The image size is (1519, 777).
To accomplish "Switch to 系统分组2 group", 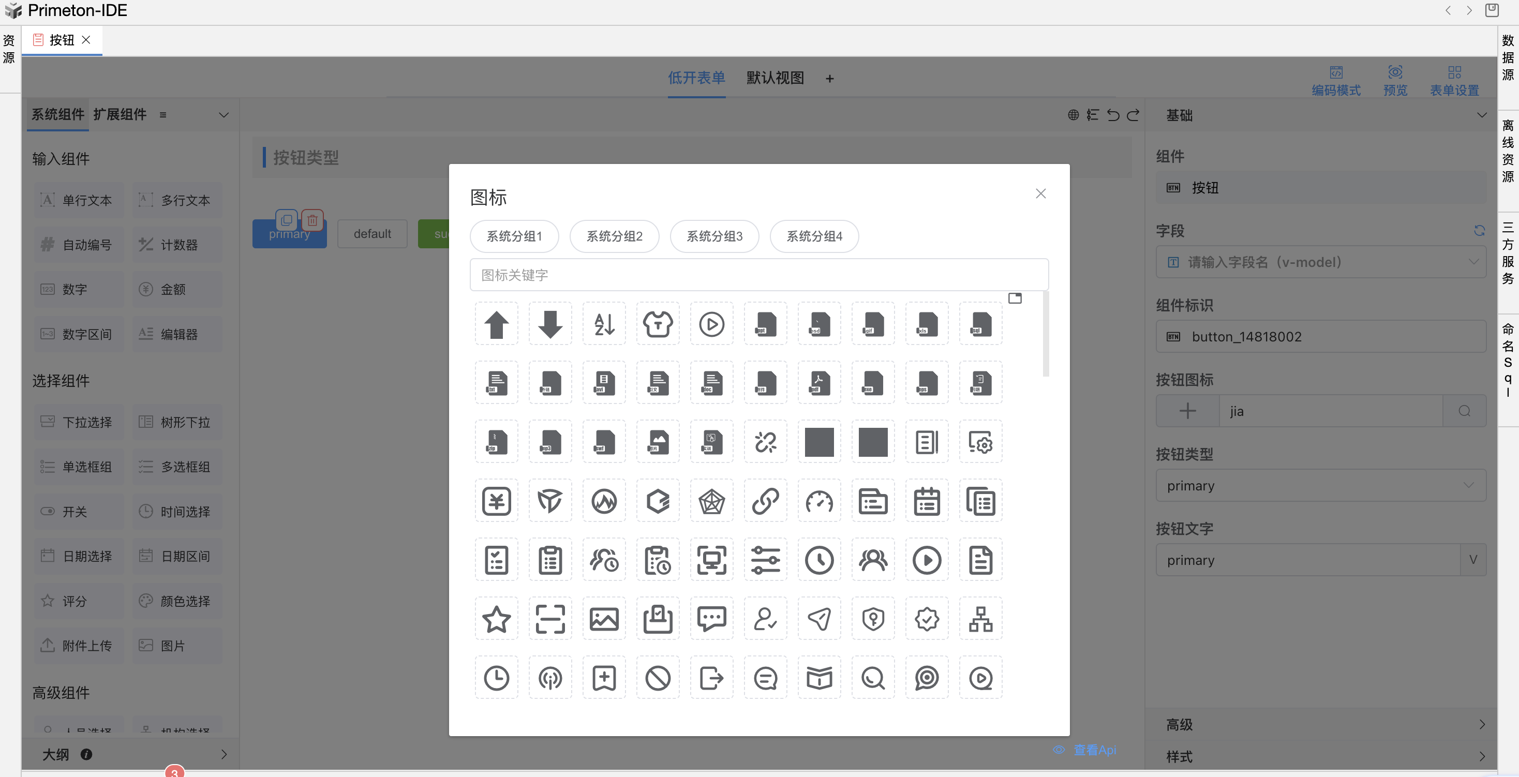I will click(614, 236).
